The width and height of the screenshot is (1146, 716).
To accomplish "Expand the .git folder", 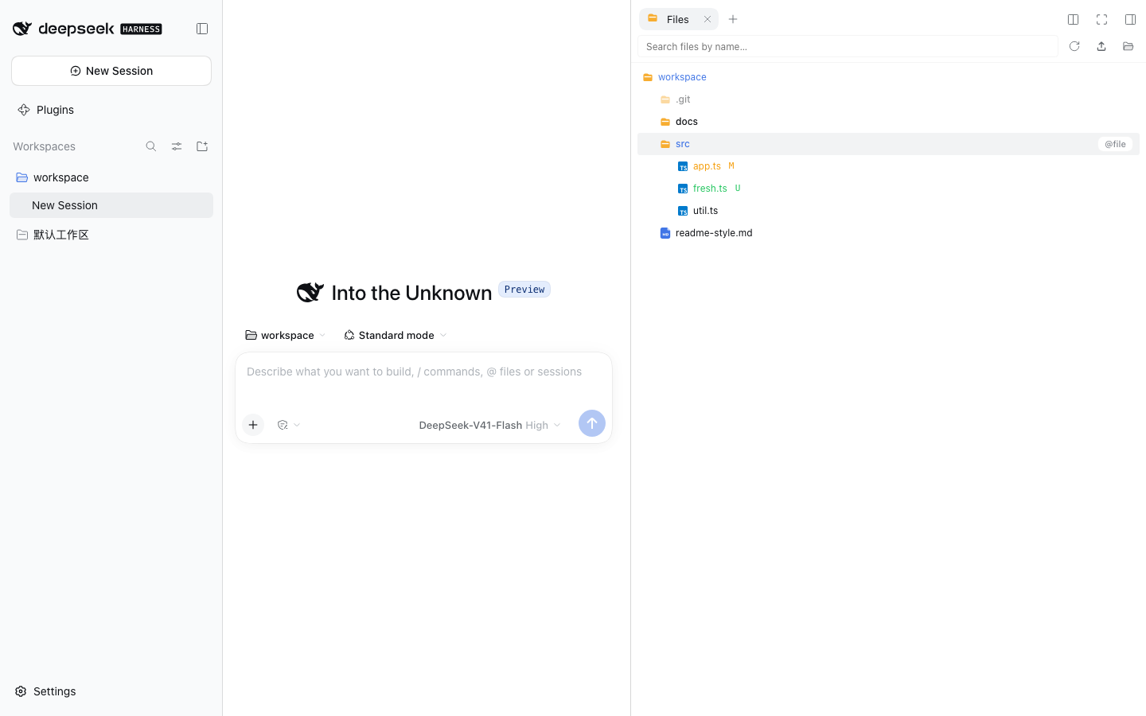I will tap(888, 99).
